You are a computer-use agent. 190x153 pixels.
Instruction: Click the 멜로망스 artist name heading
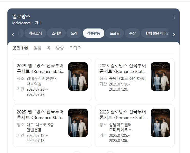click(x=21, y=16)
